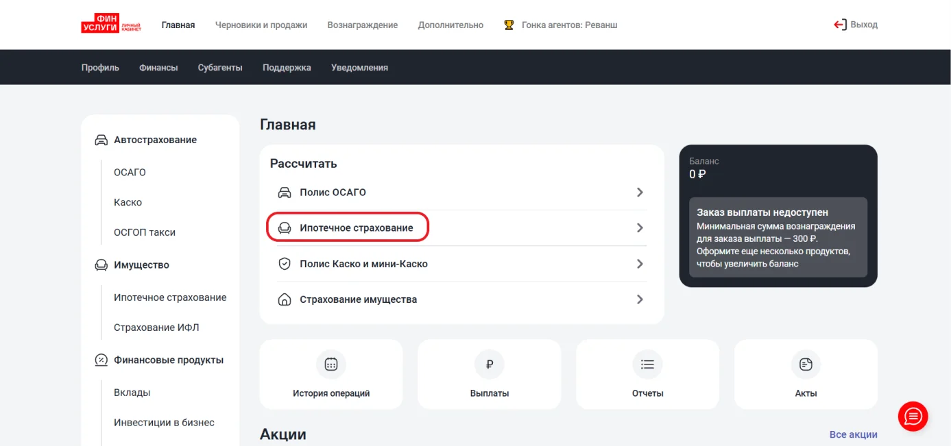Screen dimensions: 951x446
Task: Open the Вознаграждение top menu item
Action: click(363, 25)
